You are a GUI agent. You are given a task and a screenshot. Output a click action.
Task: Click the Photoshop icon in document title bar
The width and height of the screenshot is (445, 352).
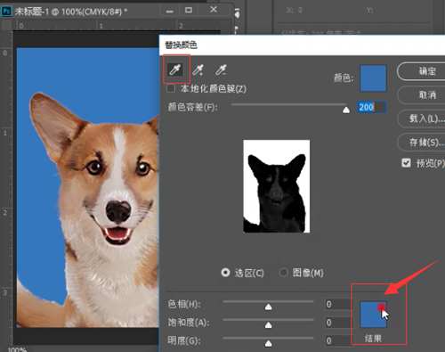coord(6,12)
